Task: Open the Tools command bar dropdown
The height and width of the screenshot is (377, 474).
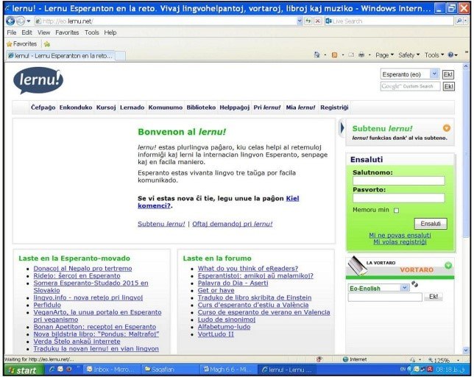Action: click(x=434, y=55)
